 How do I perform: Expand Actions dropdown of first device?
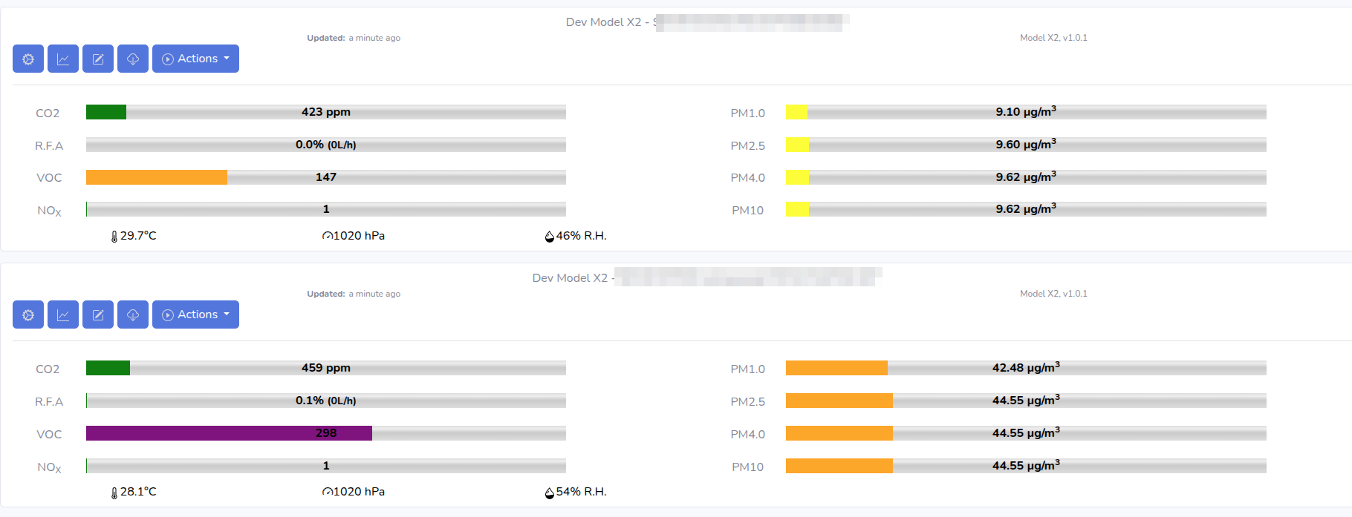coord(195,59)
